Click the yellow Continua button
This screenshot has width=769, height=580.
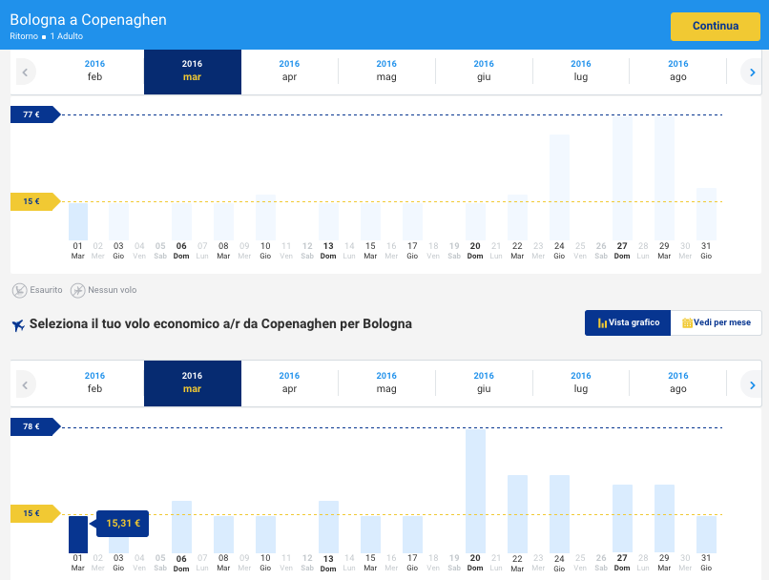[716, 27]
